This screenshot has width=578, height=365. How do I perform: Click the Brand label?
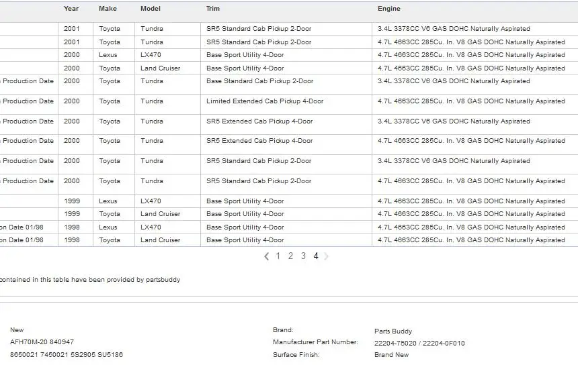tap(283, 330)
